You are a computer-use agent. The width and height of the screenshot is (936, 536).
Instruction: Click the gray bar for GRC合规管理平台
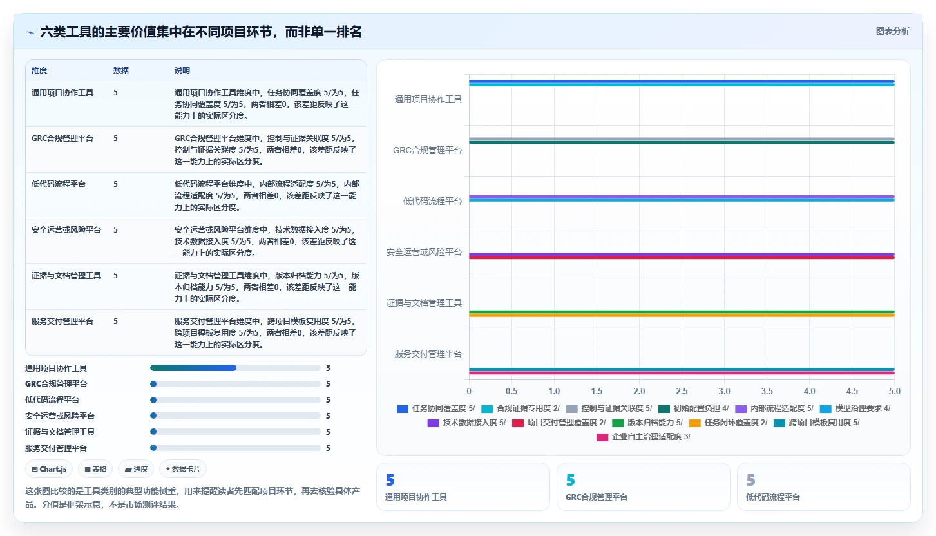point(682,139)
